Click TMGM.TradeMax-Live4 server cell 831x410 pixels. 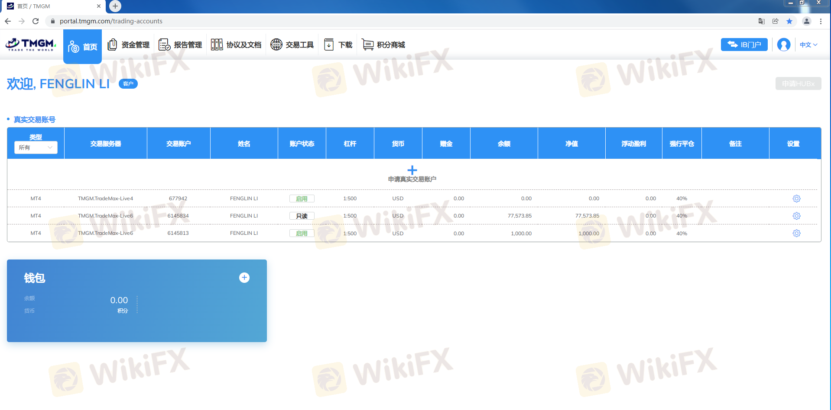105,199
